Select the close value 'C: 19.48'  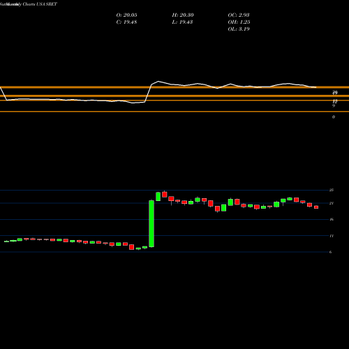point(126,22)
